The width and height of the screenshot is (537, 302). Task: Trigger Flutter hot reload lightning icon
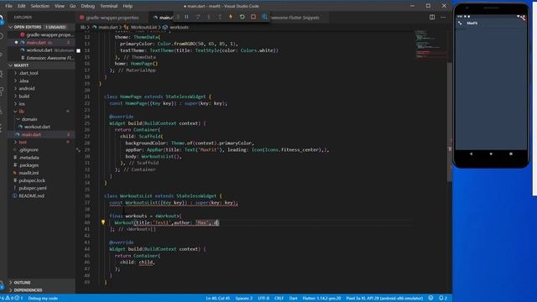click(231, 17)
